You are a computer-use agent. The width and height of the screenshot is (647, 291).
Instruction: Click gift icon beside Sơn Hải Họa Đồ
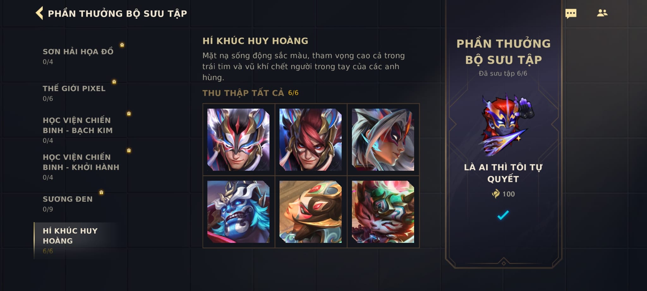pyautogui.click(x=122, y=45)
